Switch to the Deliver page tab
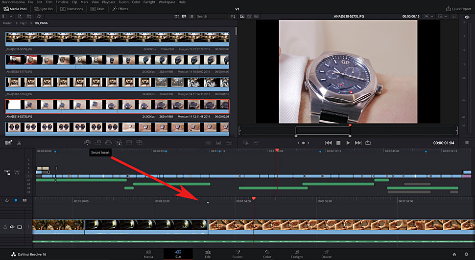The image size is (475, 260). 326,254
